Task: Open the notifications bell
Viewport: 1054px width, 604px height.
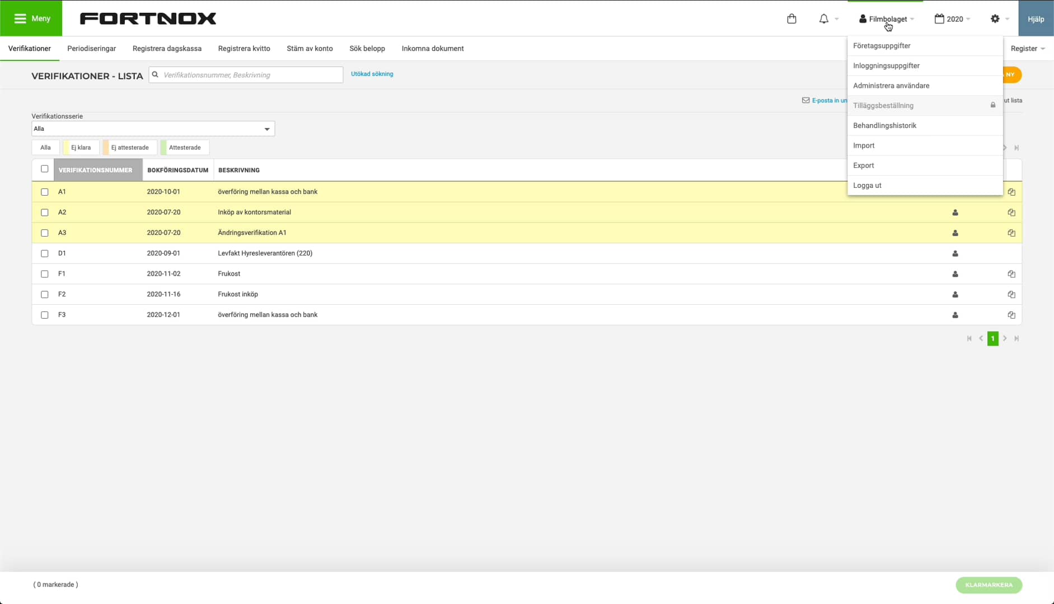Action: pos(824,19)
